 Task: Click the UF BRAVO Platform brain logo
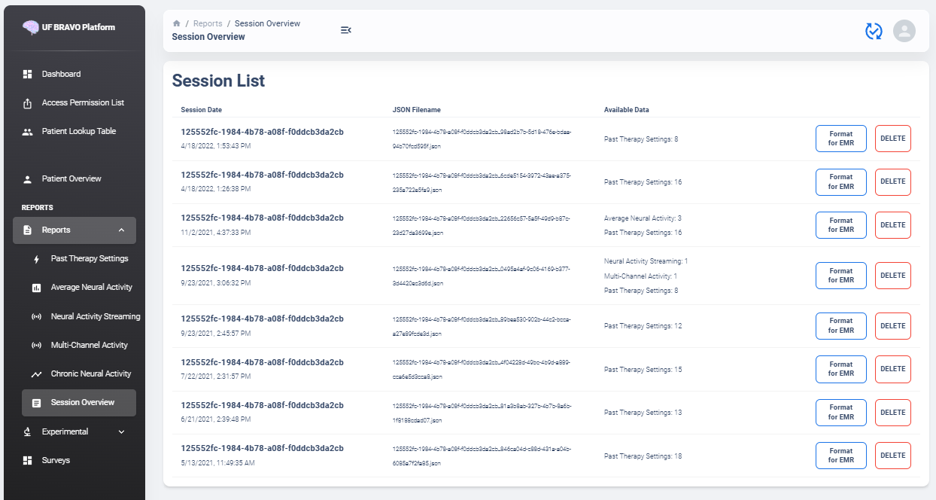[x=30, y=28]
